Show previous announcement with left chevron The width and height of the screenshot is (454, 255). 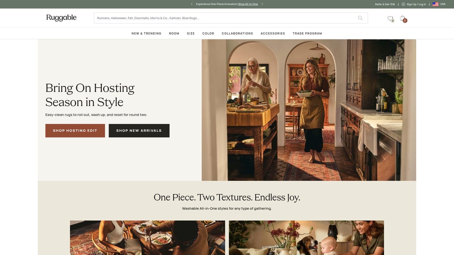pyautogui.click(x=192, y=4)
